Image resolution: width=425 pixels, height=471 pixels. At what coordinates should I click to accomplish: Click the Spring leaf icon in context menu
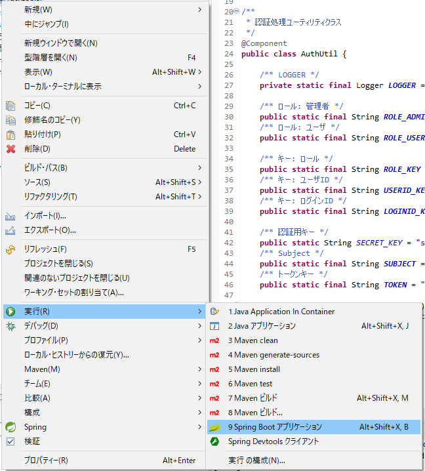click(10, 427)
